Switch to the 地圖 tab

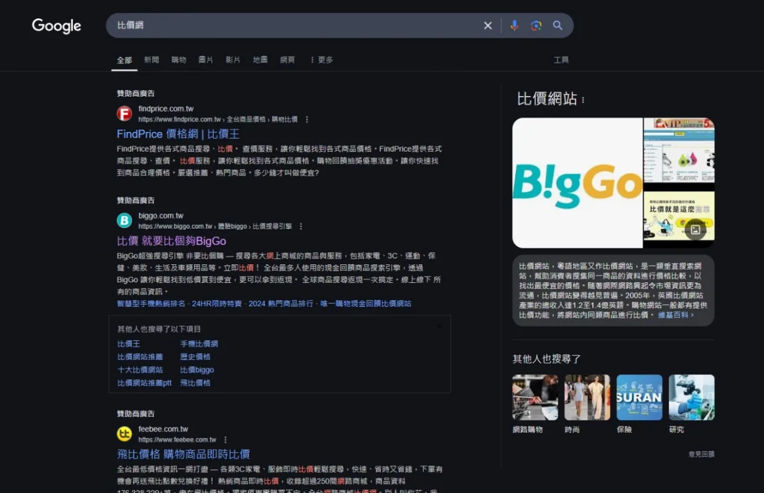260,60
